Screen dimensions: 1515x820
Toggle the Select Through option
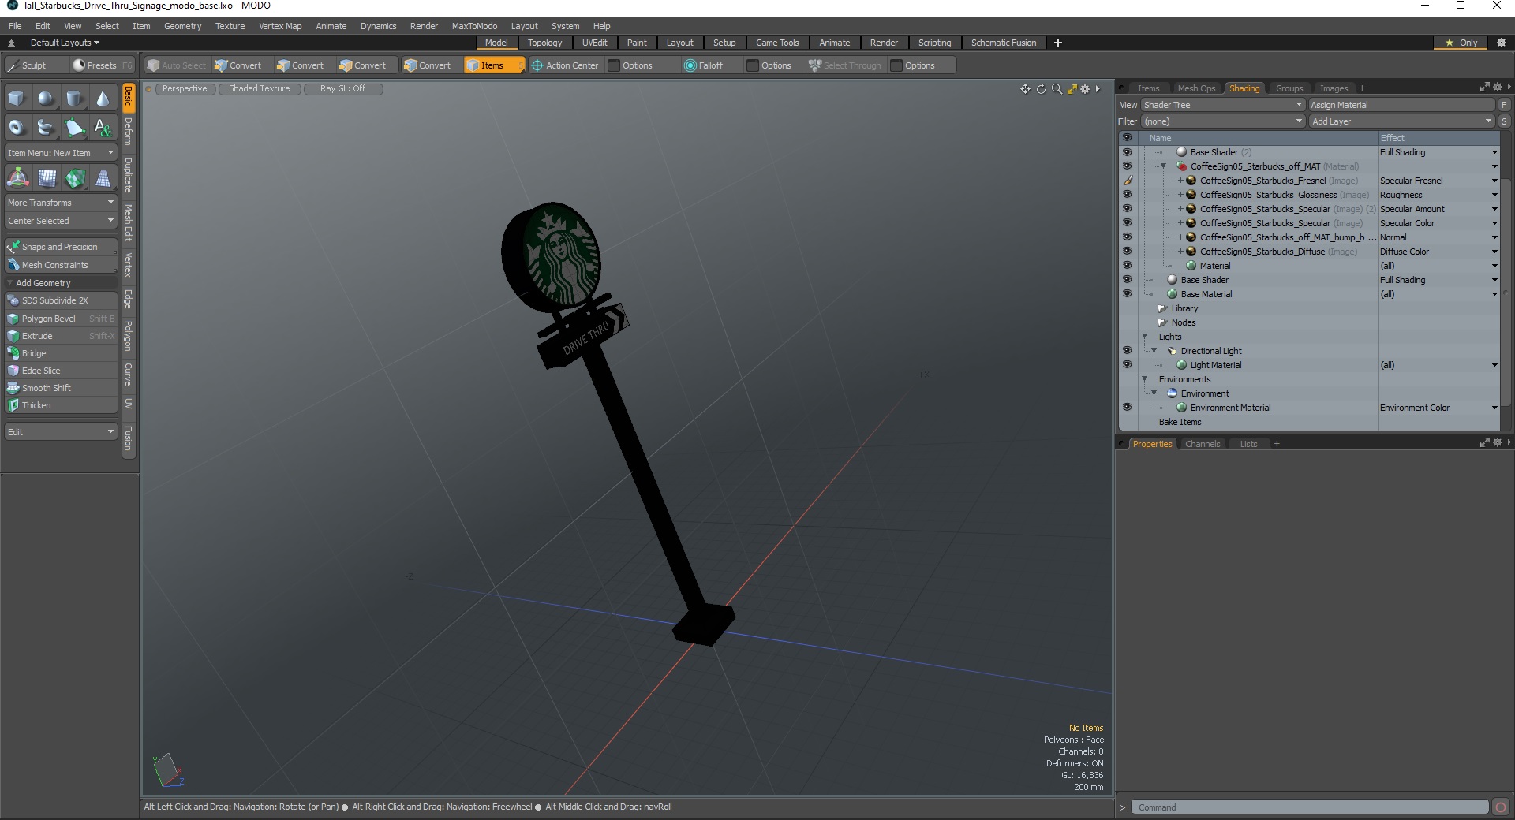point(844,65)
